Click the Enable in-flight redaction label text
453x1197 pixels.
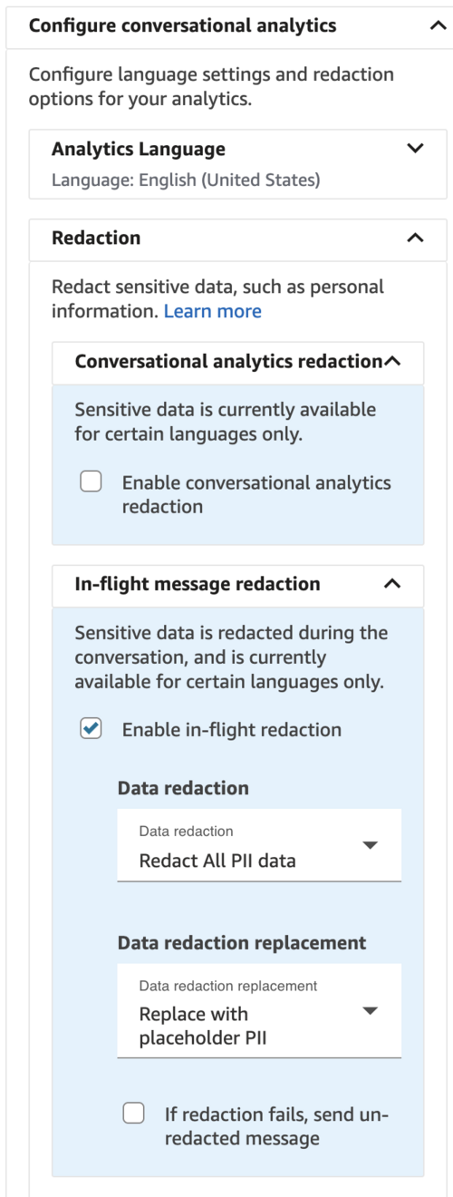232,729
